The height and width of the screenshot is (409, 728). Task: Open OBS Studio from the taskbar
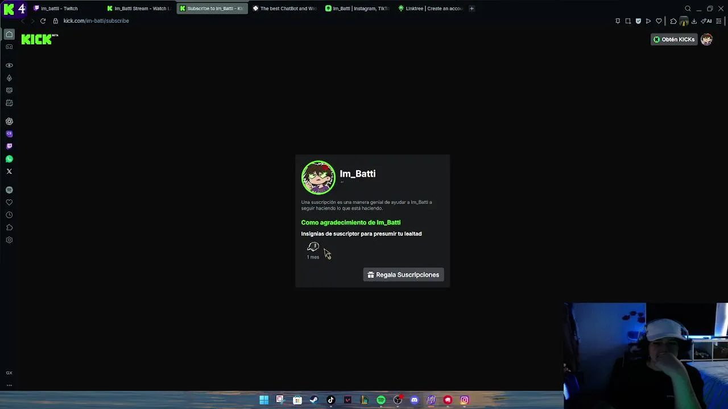pos(398,400)
